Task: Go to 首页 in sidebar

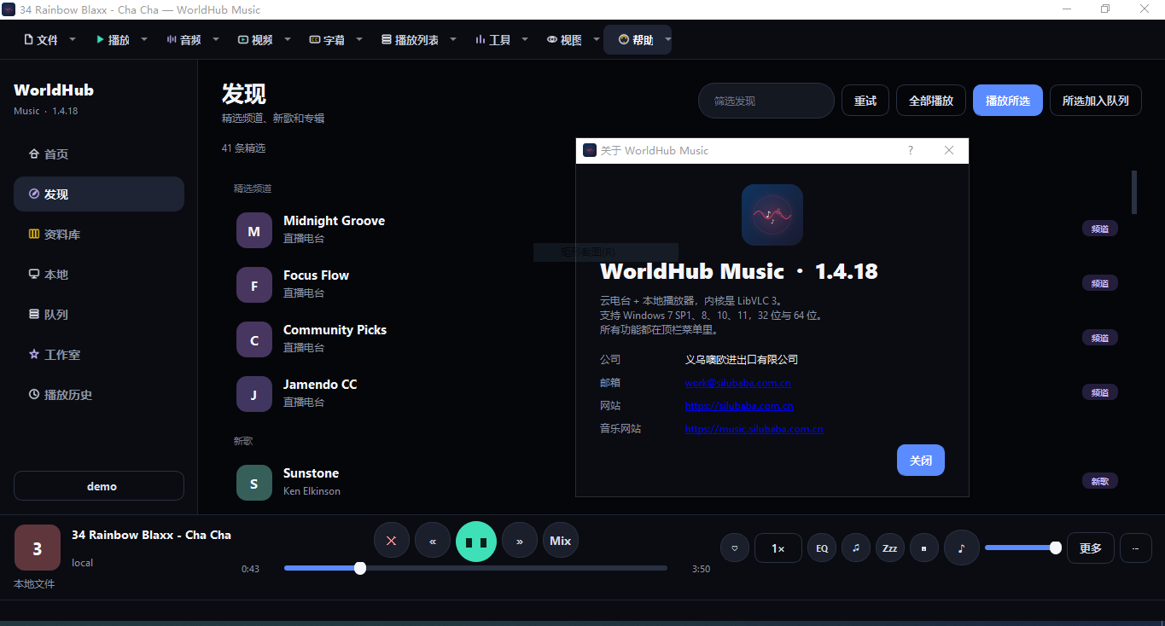Action: coord(99,154)
